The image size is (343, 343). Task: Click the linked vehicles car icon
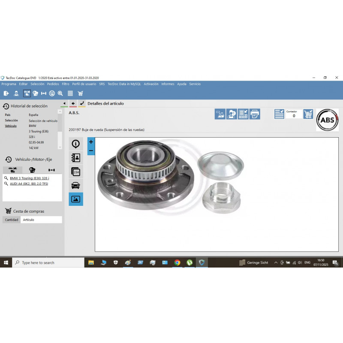[76, 185]
